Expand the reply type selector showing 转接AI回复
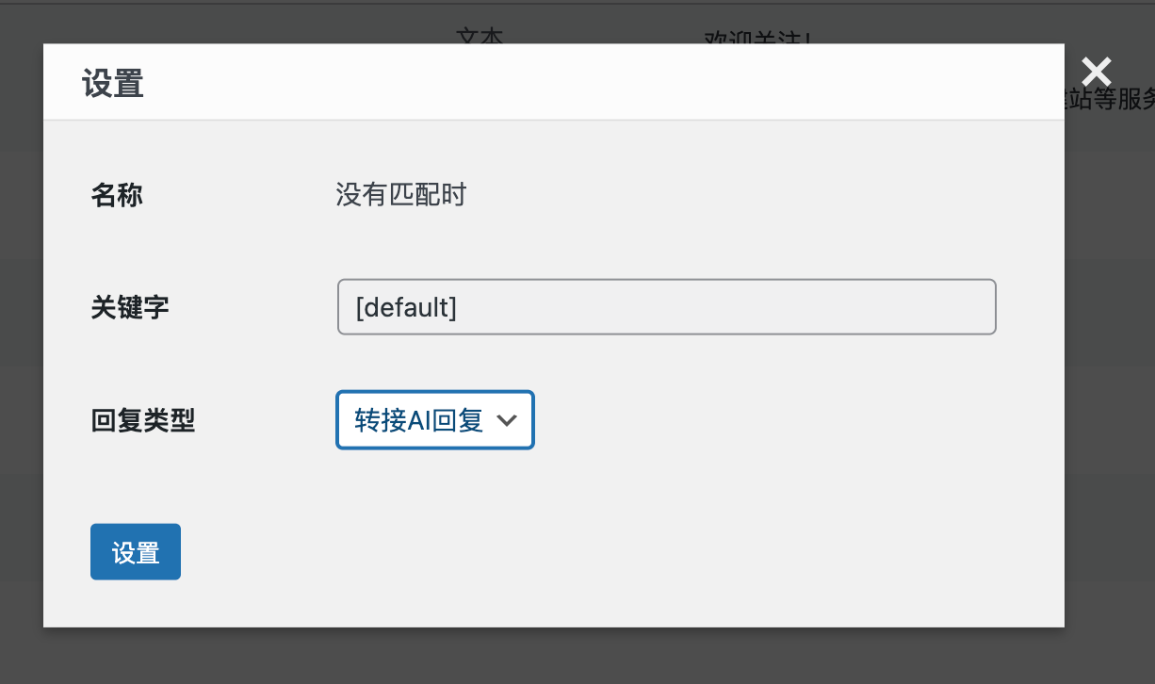The width and height of the screenshot is (1155, 684). click(434, 420)
